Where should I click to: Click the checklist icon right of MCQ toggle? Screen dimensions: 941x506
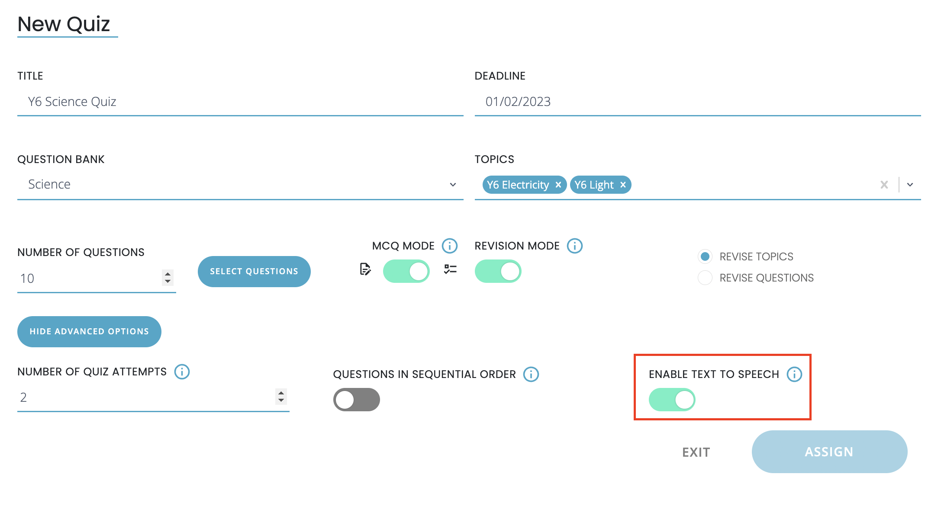[x=450, y=269]
